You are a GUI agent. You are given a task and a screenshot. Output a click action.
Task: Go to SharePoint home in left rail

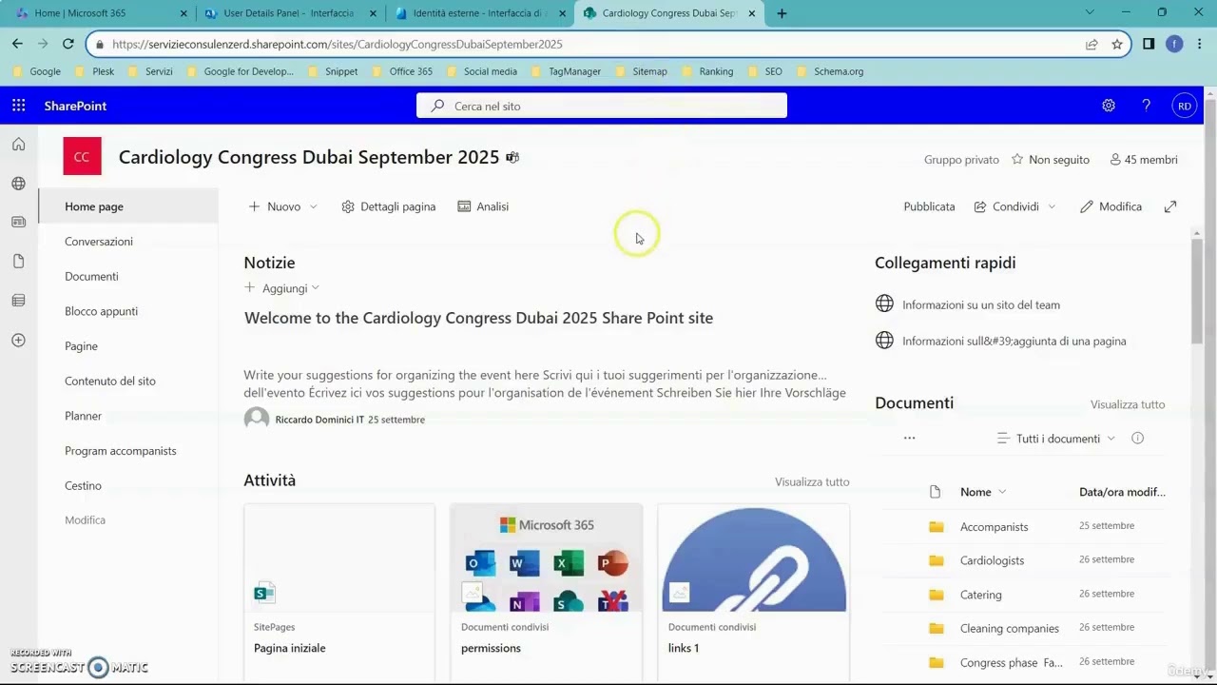click(x=18, y=145)
